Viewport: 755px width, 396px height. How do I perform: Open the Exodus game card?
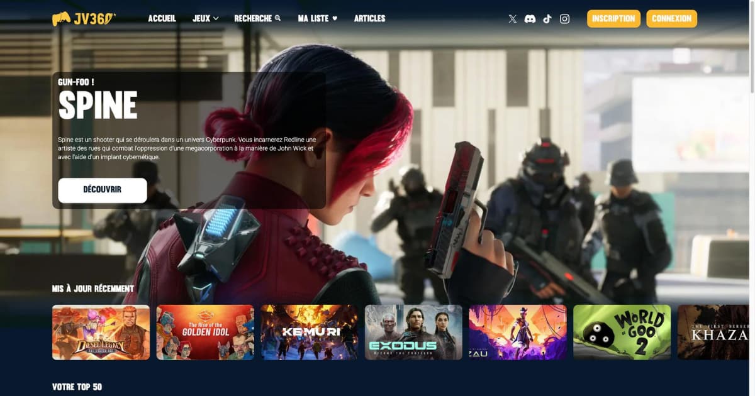(x=413, y=333)
